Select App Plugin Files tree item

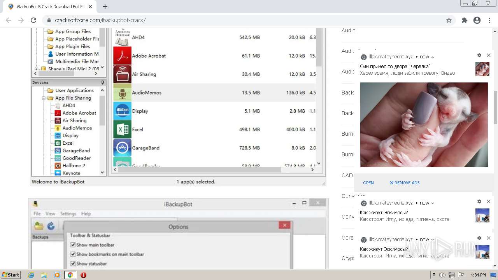72,47
